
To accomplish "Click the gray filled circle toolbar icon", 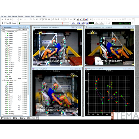I will [49, 19].
